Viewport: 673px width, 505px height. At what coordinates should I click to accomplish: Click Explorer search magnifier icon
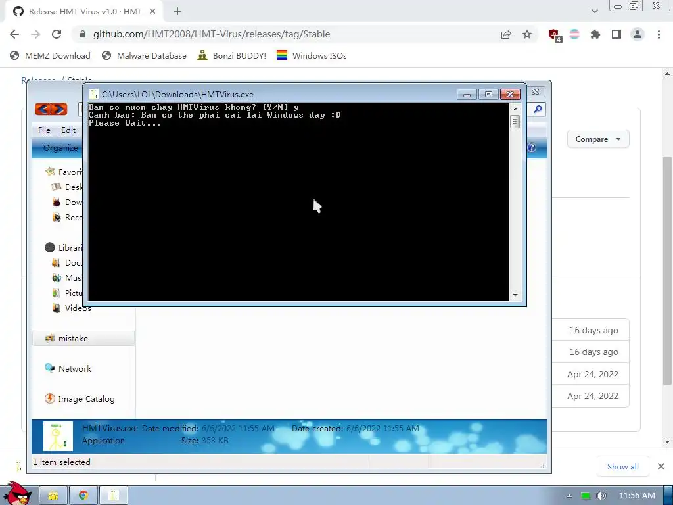click(x=538, y=109)
